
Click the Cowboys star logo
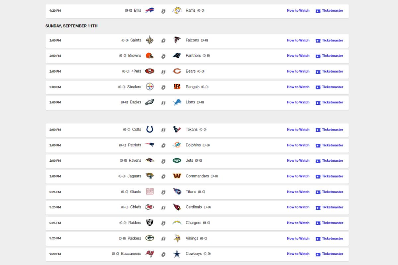[177, 254]
